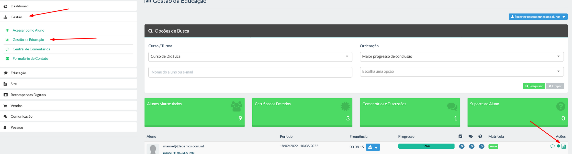The width and height of the screenshot is (572, 154).
Task: Open the Curso / Turma dropdown showing Curso de Didática
Action: point(250,57)
